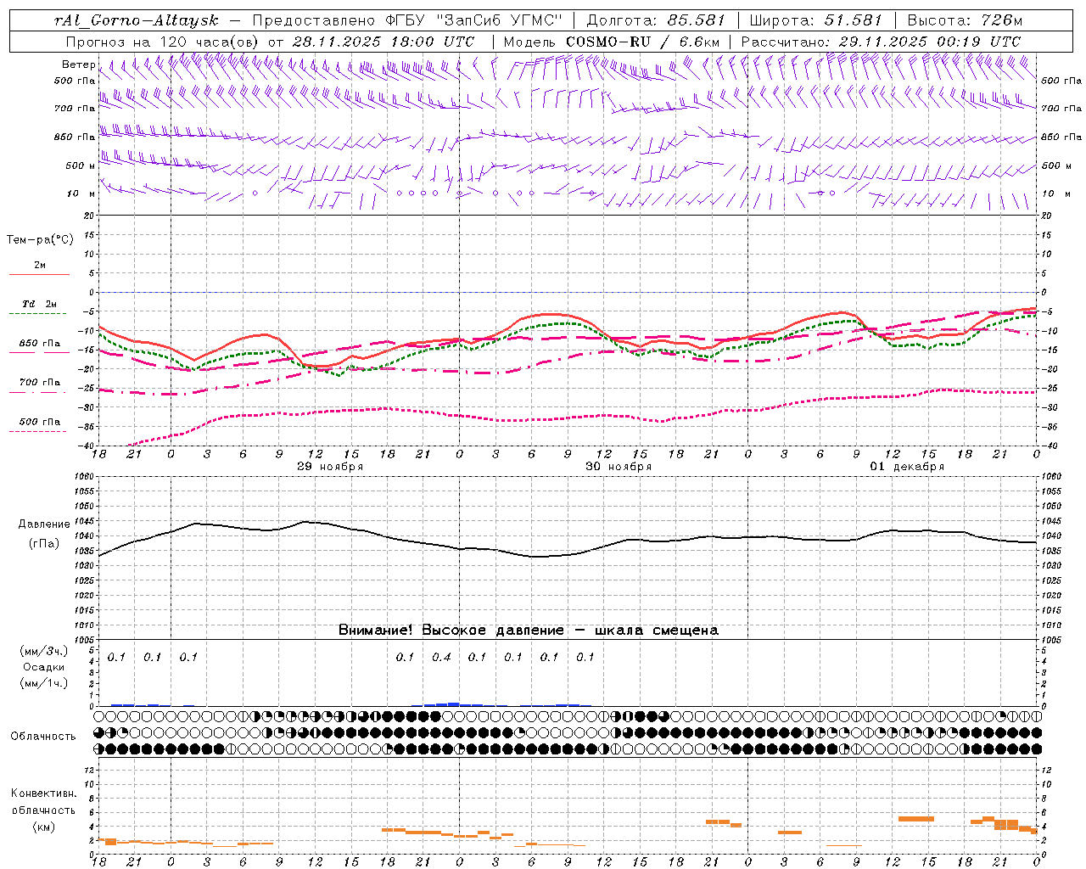Click the forecast start 28.11.2025 18:00 UTC
Viewport: 1086px width, 869px height.
tap(383, 42)
